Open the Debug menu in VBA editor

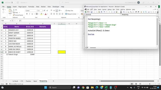109,9
